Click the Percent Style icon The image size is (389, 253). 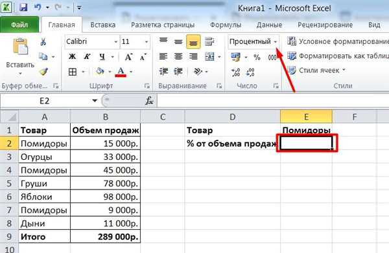[257, 58]
